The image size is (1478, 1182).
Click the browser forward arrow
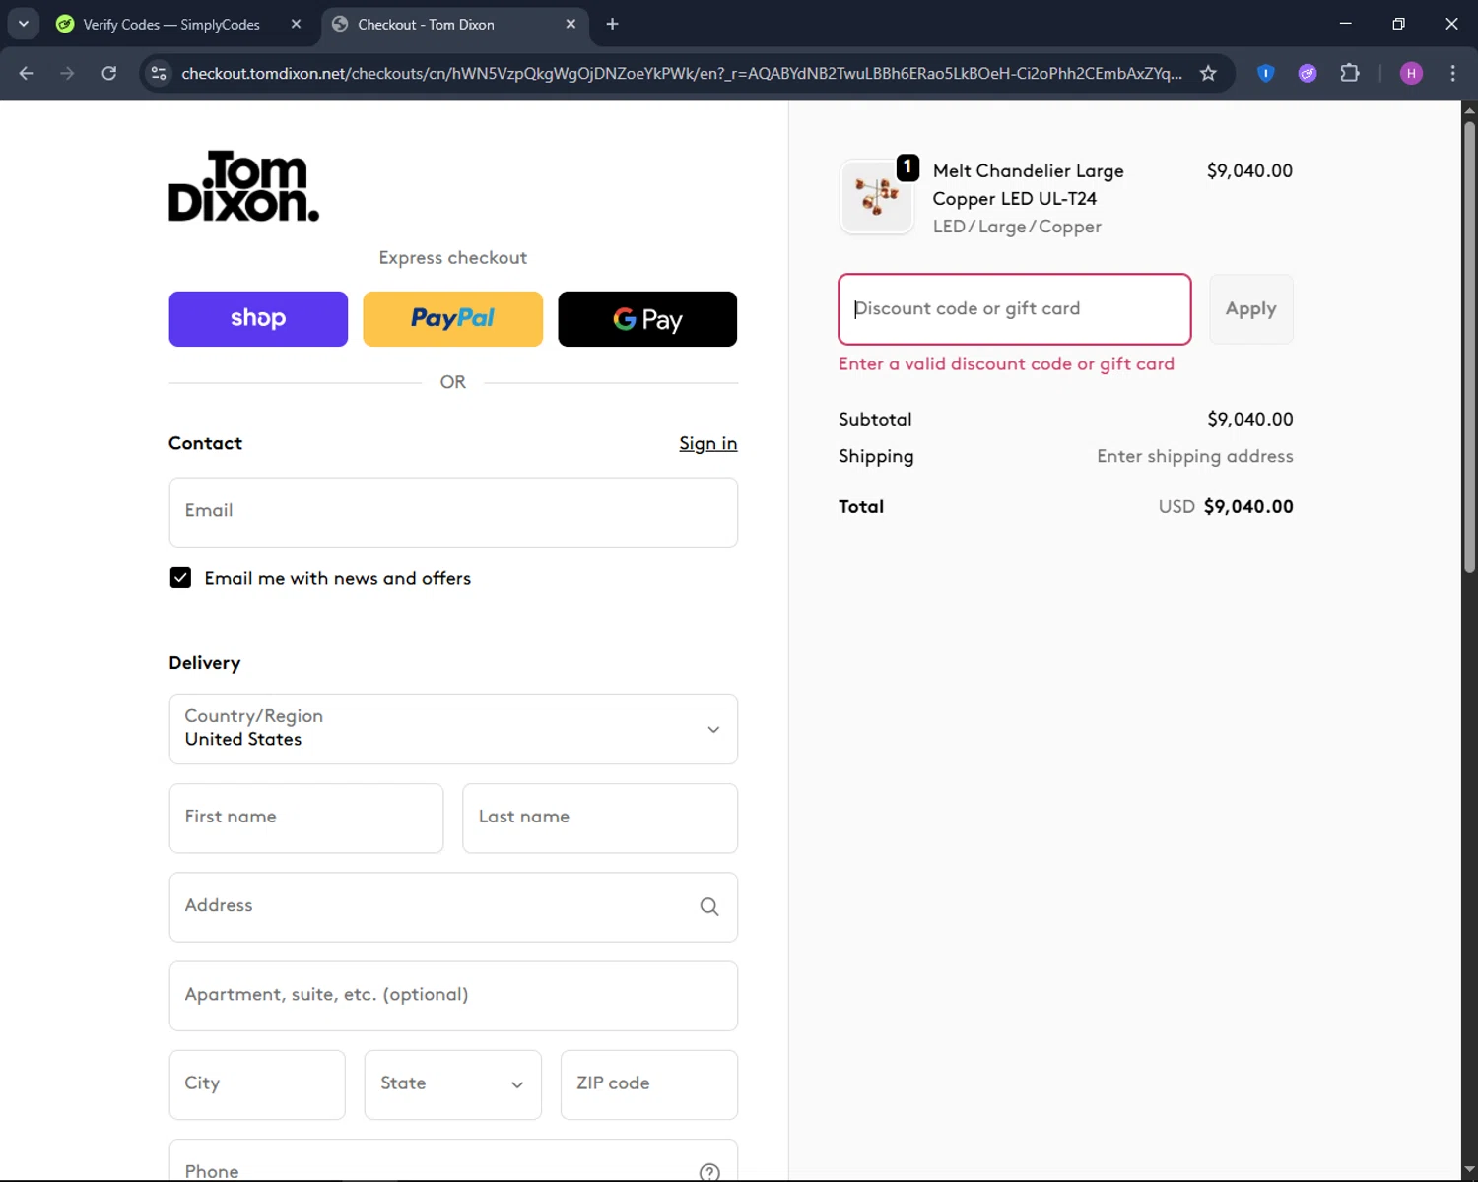click(x=67, y=73)
